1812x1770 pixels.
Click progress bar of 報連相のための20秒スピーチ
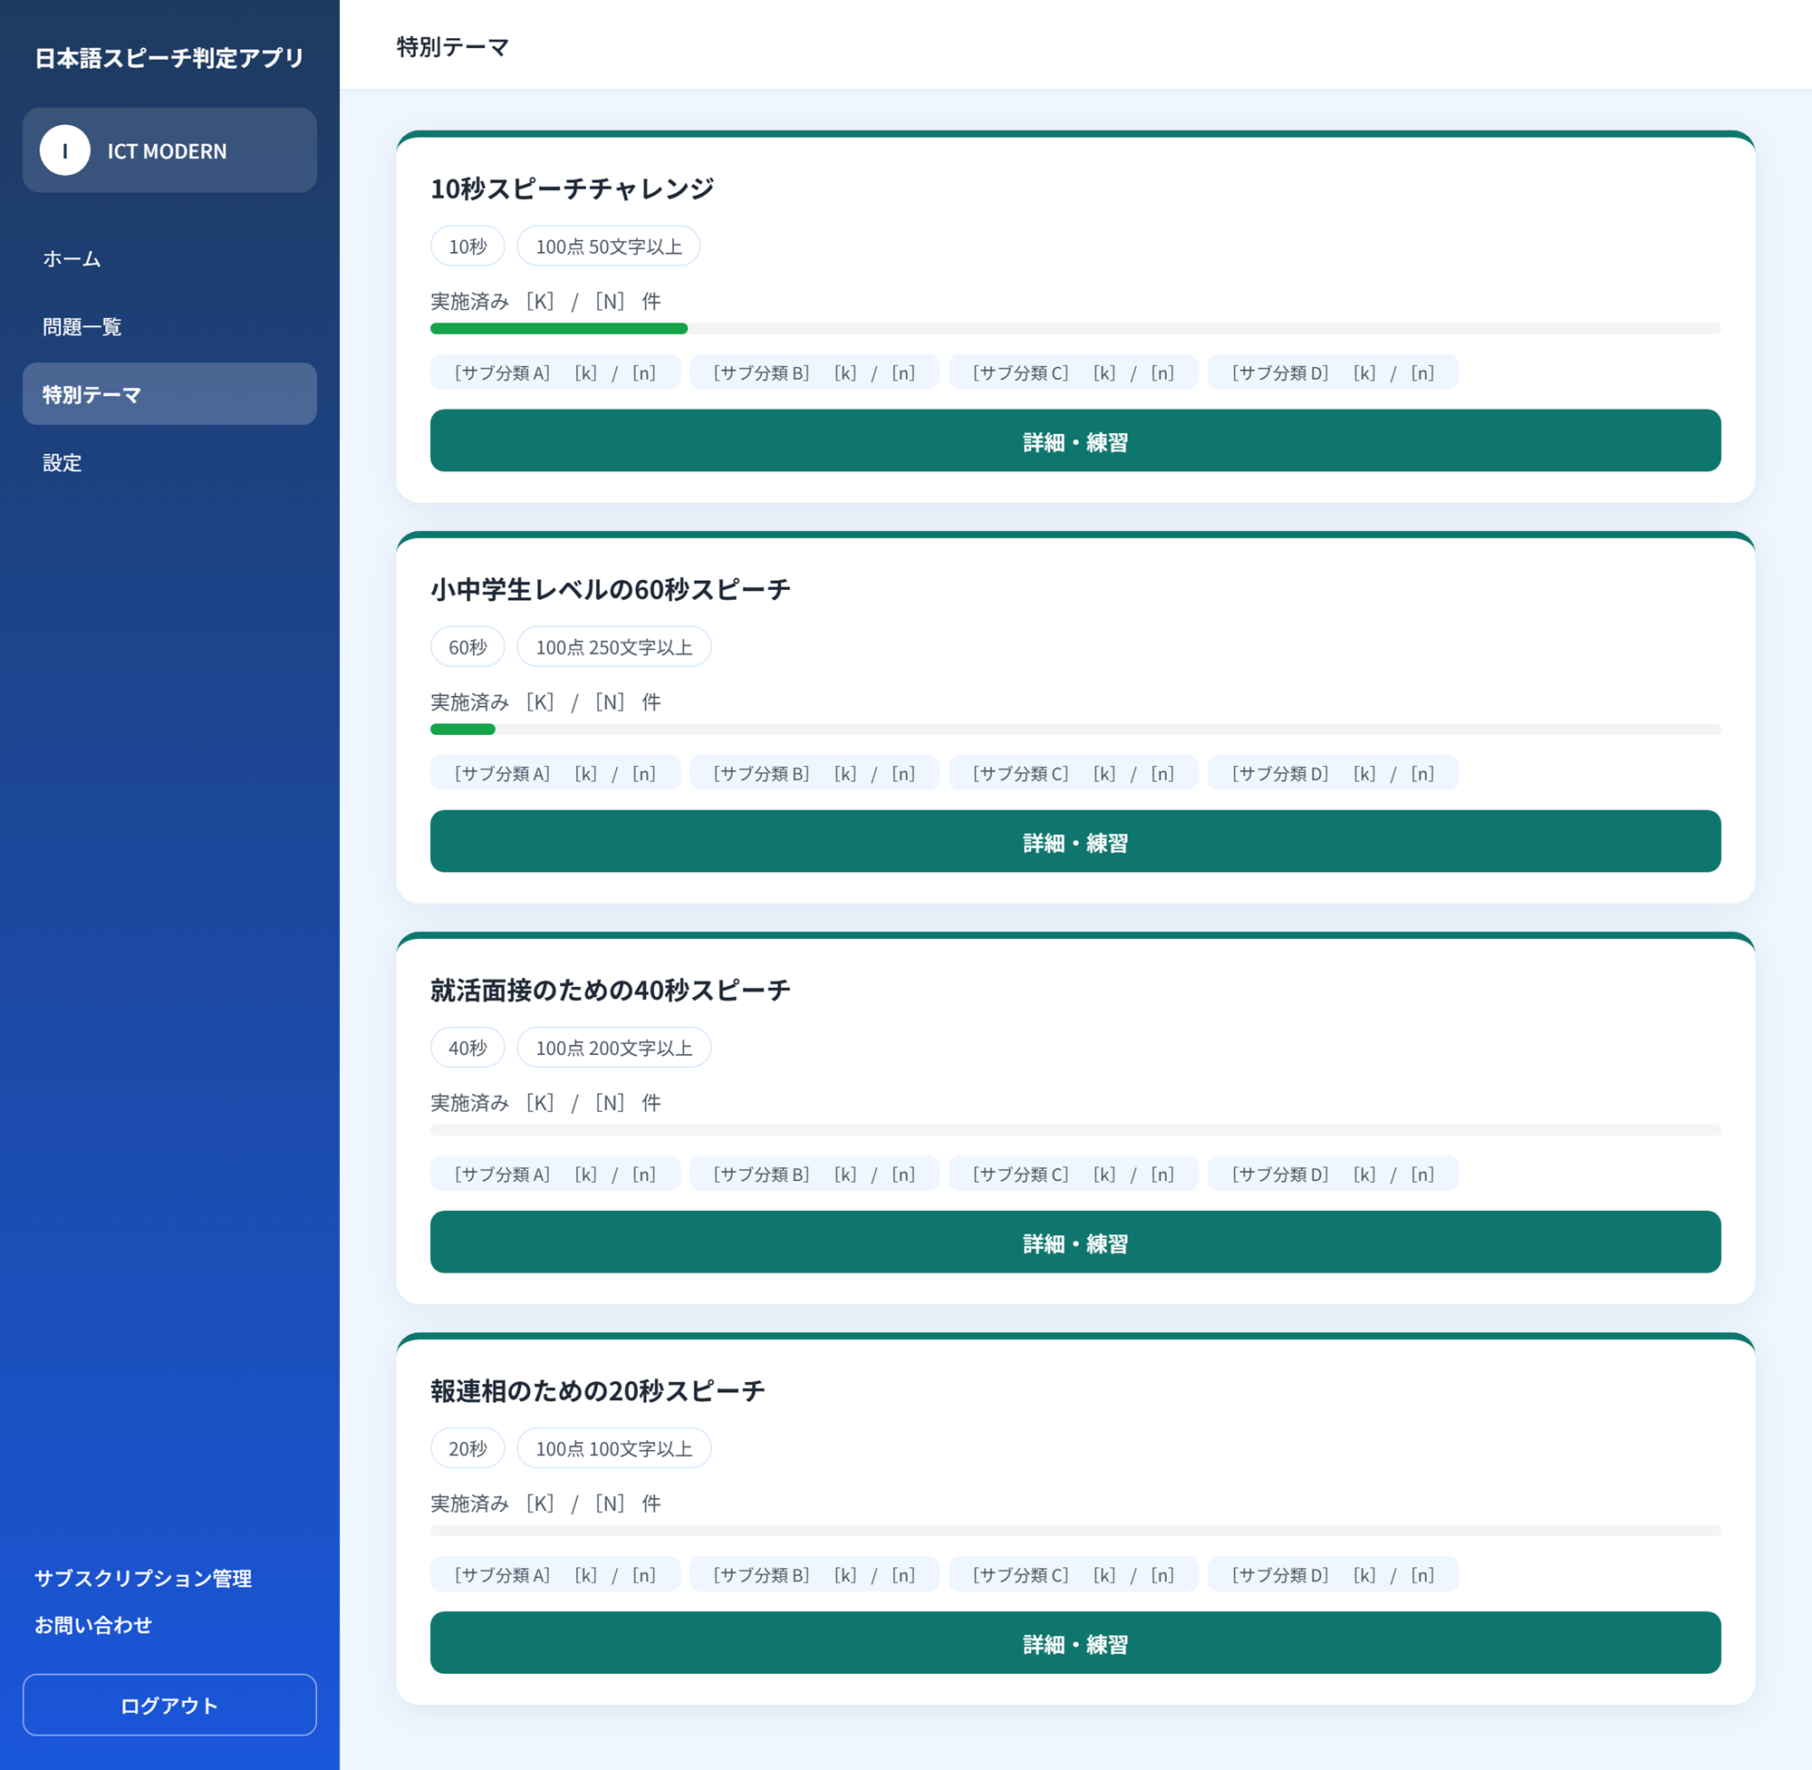(1075, 1530)
